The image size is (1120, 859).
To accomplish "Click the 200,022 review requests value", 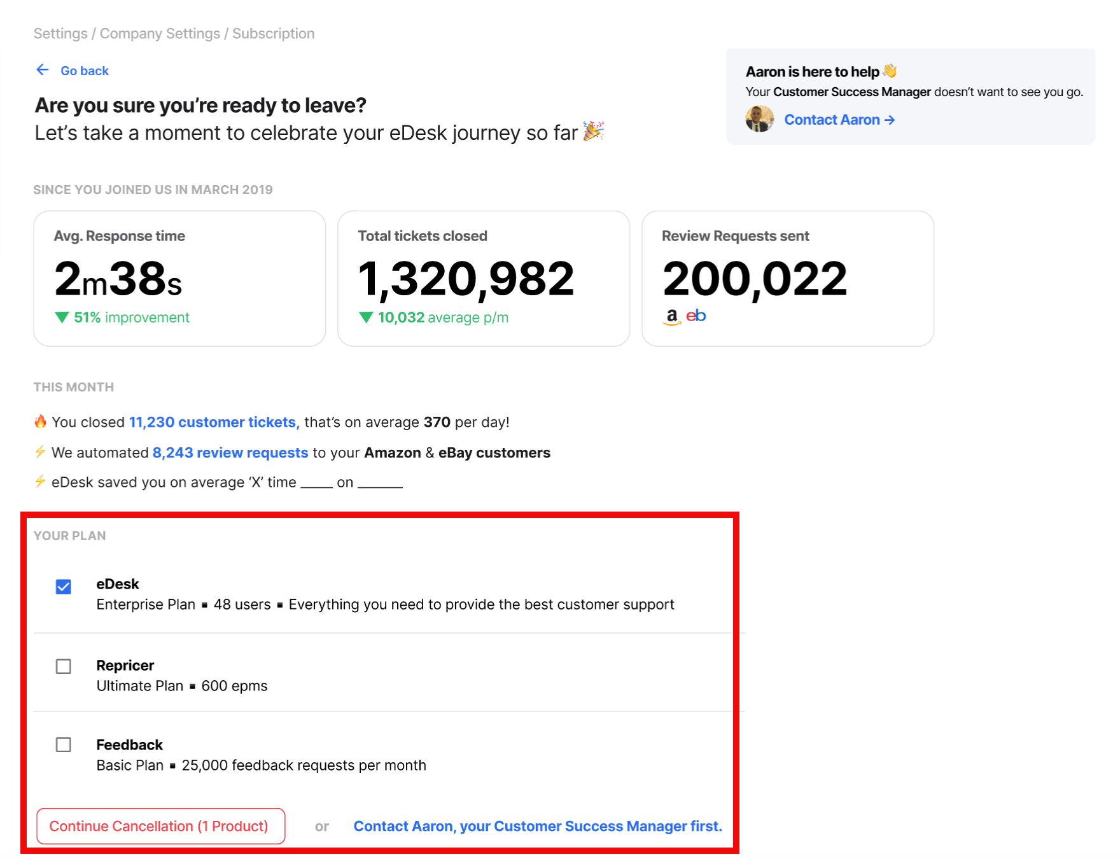I will pyautogui.click(x=755, y=279).
